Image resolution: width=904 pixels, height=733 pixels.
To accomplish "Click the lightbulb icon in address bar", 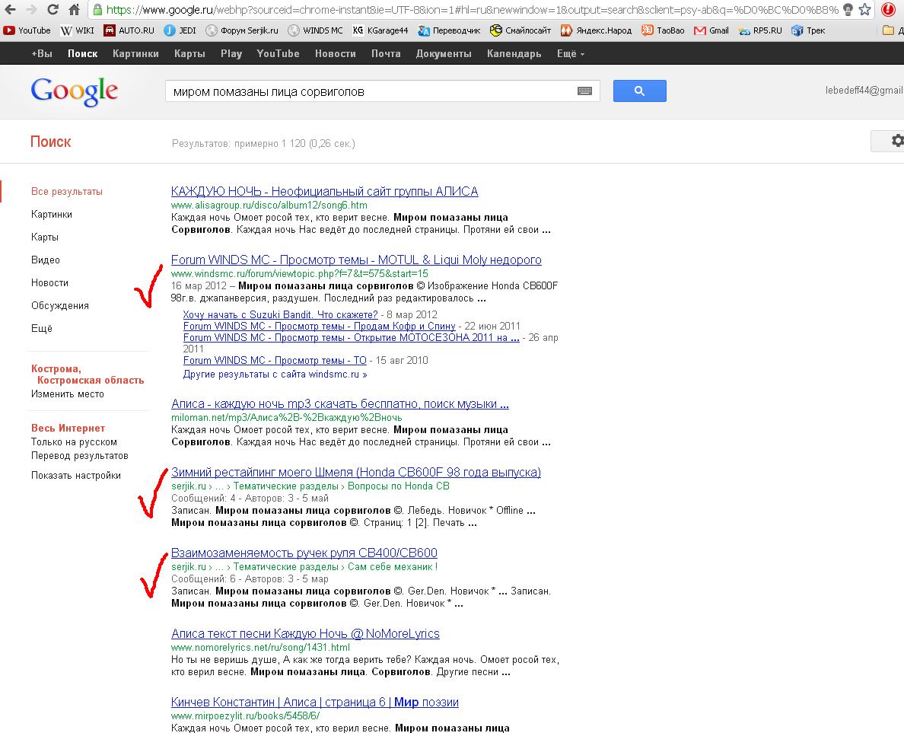I will [848, 9].
